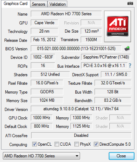The height and width of the screenshot is (162, 137).
Task: Click the Driver Version field
Action: pyautogui.click(x=81, y=109)
